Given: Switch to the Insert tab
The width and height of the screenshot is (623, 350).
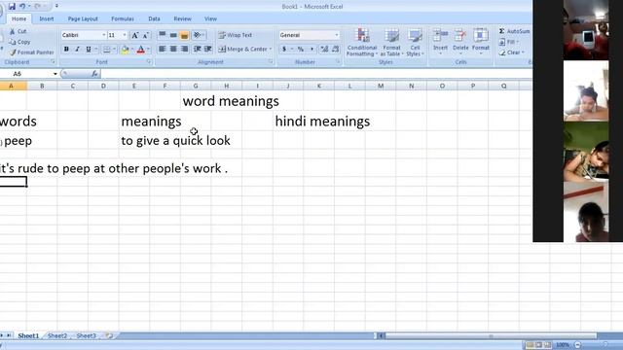Looking at the screenshot, I should pyautogui.click(x=47, y=18).
